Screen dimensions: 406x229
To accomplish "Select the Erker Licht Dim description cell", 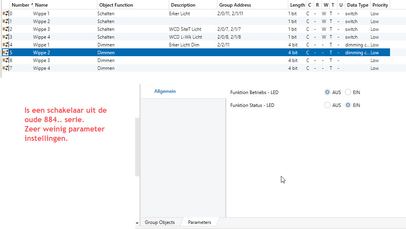I will (x=184, y=45).
